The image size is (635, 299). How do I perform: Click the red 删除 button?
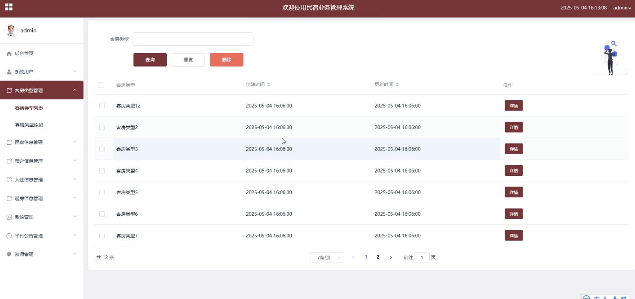click(226, 60)
